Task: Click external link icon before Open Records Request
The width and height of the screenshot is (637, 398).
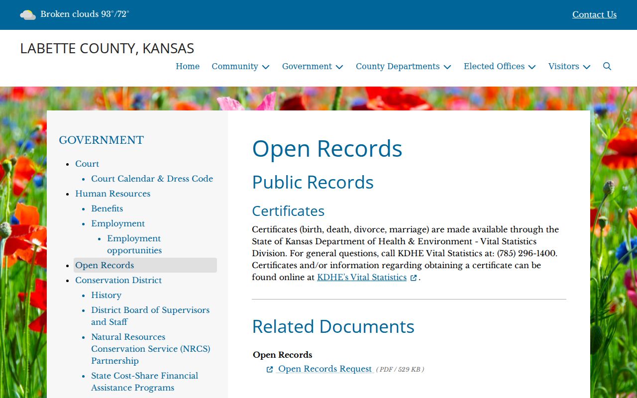Action: coord(270,369)
